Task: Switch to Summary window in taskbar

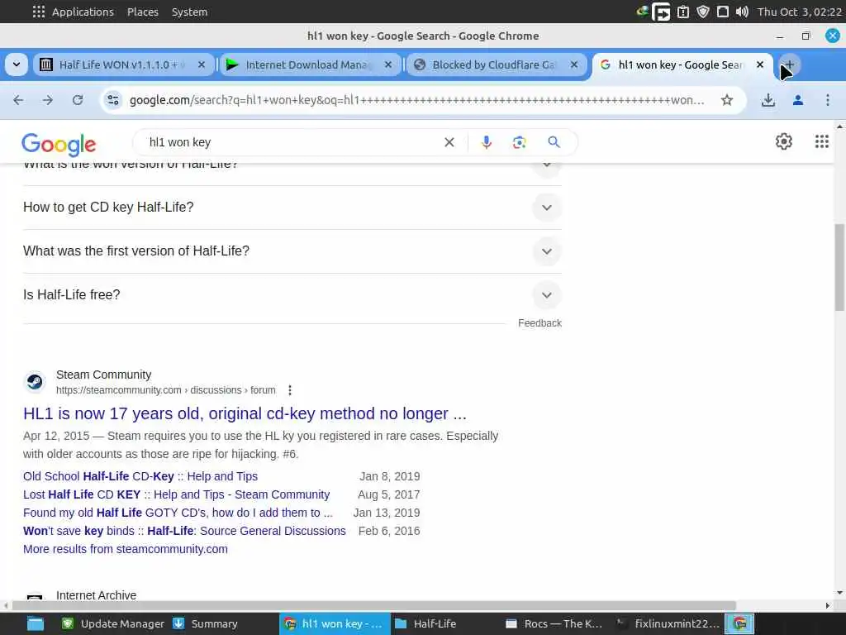Action: tap(205, 623)
